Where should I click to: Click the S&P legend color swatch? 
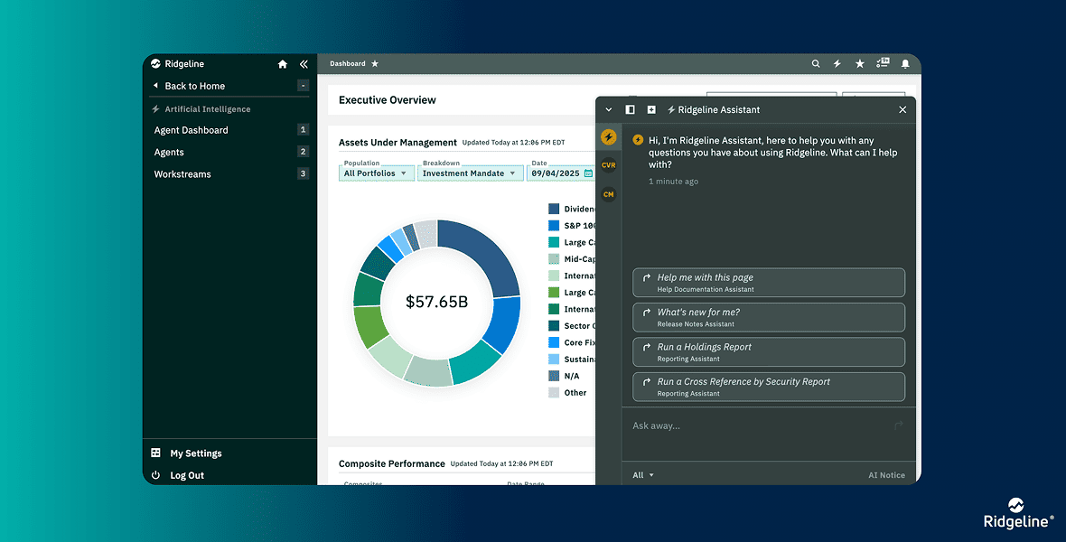(554, 225)
